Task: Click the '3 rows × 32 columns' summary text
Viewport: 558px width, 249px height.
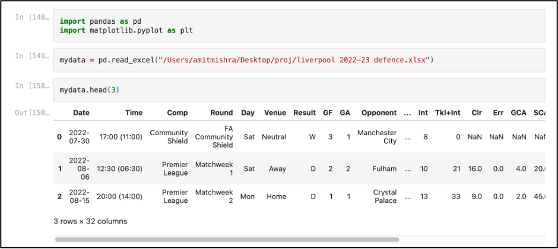Action: click(x=90, y=221)
